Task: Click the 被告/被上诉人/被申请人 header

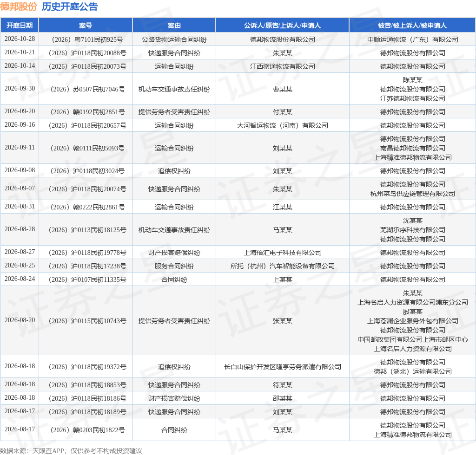Action: coord(412,26)
